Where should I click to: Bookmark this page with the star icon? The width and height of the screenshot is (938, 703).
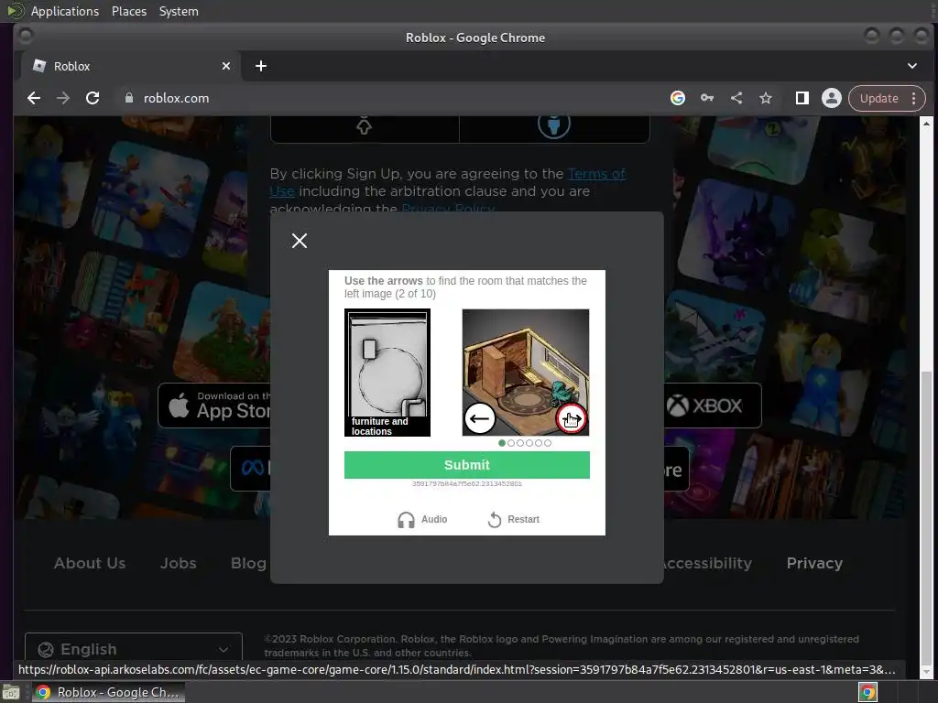pyautogui.click(x=766, y=98)
